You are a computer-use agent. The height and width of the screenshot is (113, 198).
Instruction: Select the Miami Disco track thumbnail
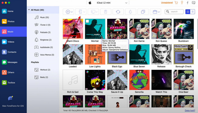coord(73,29)
